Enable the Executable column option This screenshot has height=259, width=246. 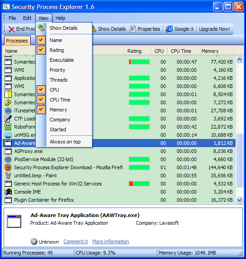pyautogui.click(x=62, y=60)
